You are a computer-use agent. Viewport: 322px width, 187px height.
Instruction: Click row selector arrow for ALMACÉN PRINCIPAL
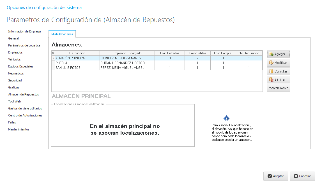53,58
